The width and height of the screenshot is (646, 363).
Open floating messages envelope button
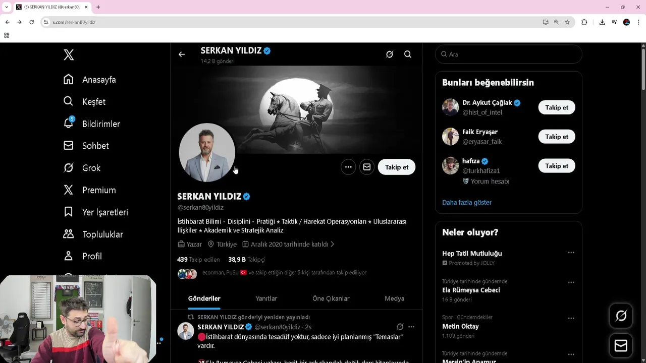(x=621, y=346)
